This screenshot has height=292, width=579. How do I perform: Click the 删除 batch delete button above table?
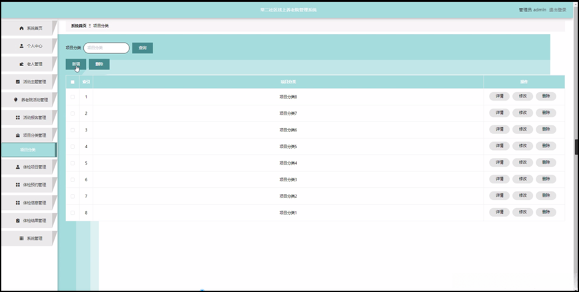(x=99, y=64)
